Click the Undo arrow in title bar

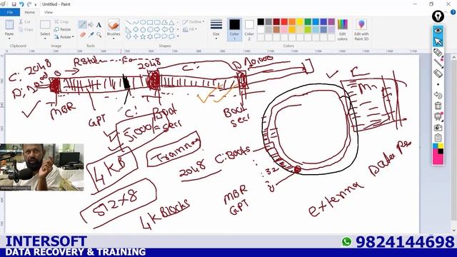(x=21, y=4)
